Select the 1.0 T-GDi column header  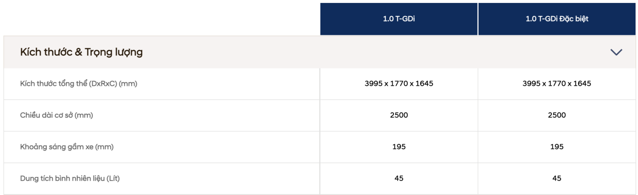click(x=399, y=19)
